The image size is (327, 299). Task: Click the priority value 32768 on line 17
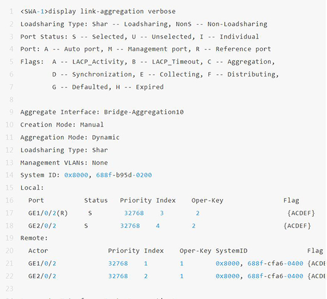134,213
